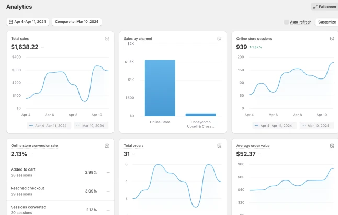338x215 pixels.
Task: Toggle Mar 10, 2024 legend in Total sales
Action: pos(91,126)
